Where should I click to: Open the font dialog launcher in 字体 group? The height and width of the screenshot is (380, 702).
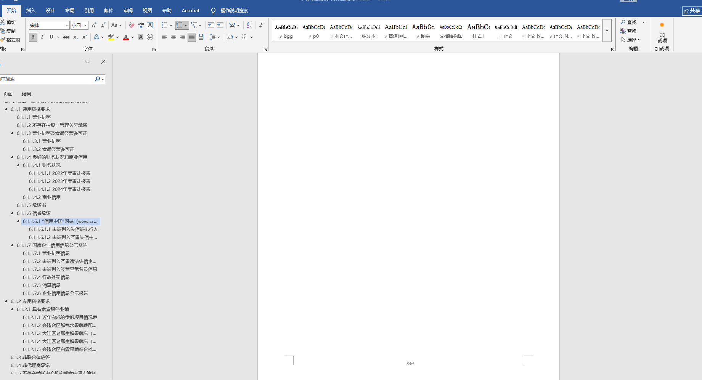154,50
